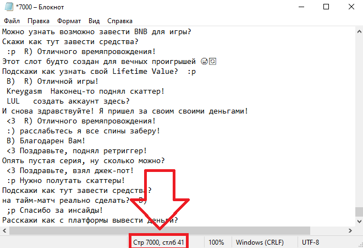Click line 'Можно узнать возможно завести BNB'
Viewport: 363px width, 248px height.
tap(97, 31)
